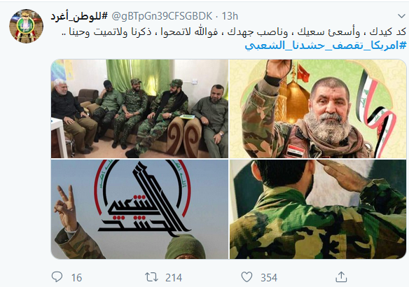View the photo of men seated on sofas
This screenshot has width=409, height=287.
(x=139, y=108)
